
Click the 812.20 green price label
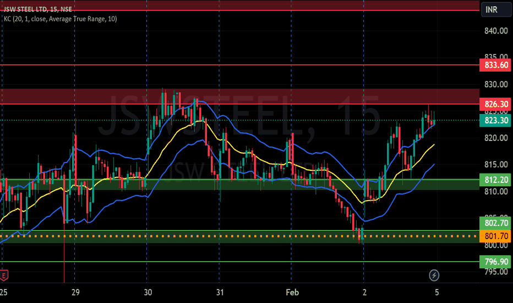pos(495,180)
